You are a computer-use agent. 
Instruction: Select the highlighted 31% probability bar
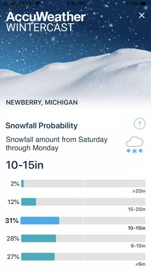[83, 221]
